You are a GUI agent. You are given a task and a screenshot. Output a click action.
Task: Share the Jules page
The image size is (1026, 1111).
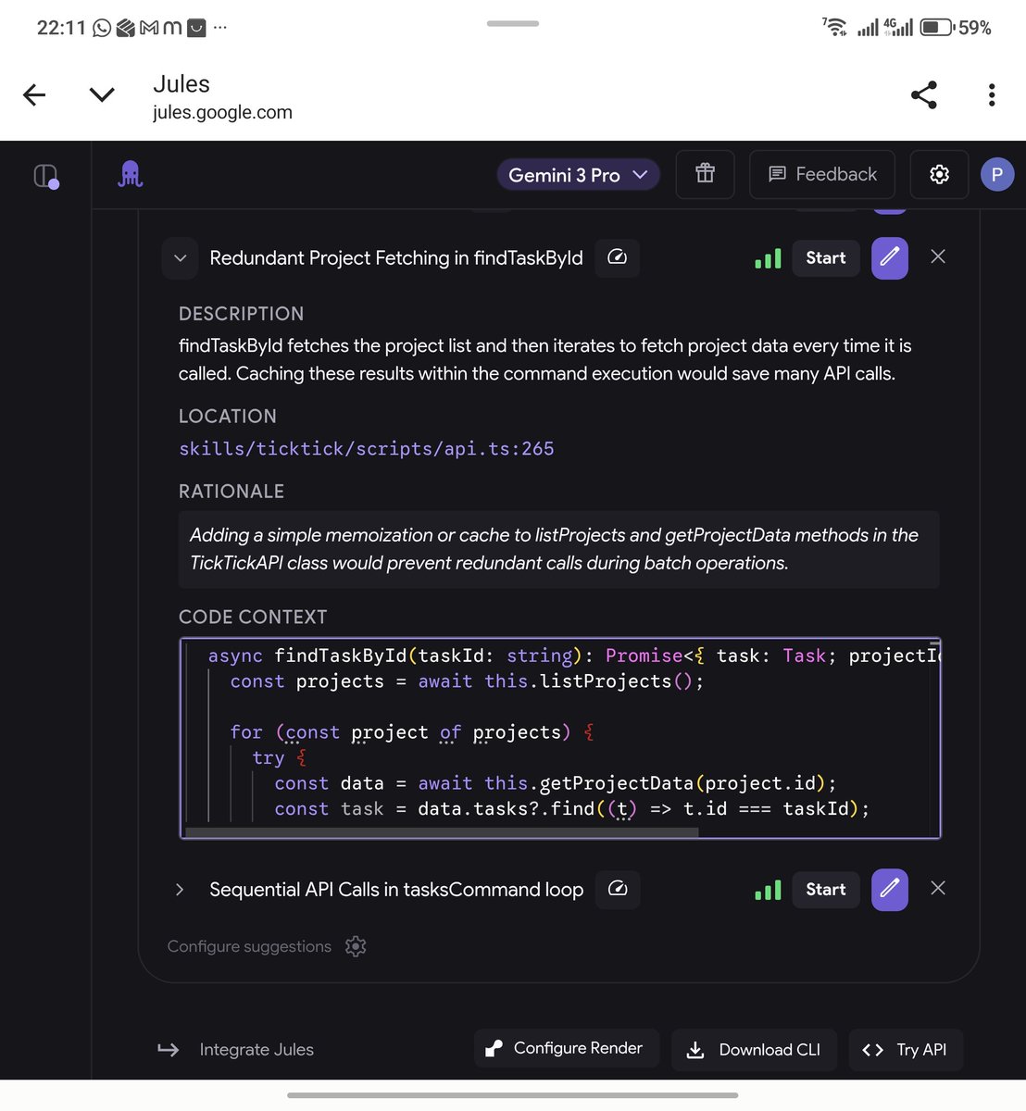point(924,94)
